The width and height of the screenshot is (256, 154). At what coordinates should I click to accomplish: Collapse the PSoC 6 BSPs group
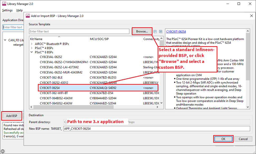pos(32,52)
